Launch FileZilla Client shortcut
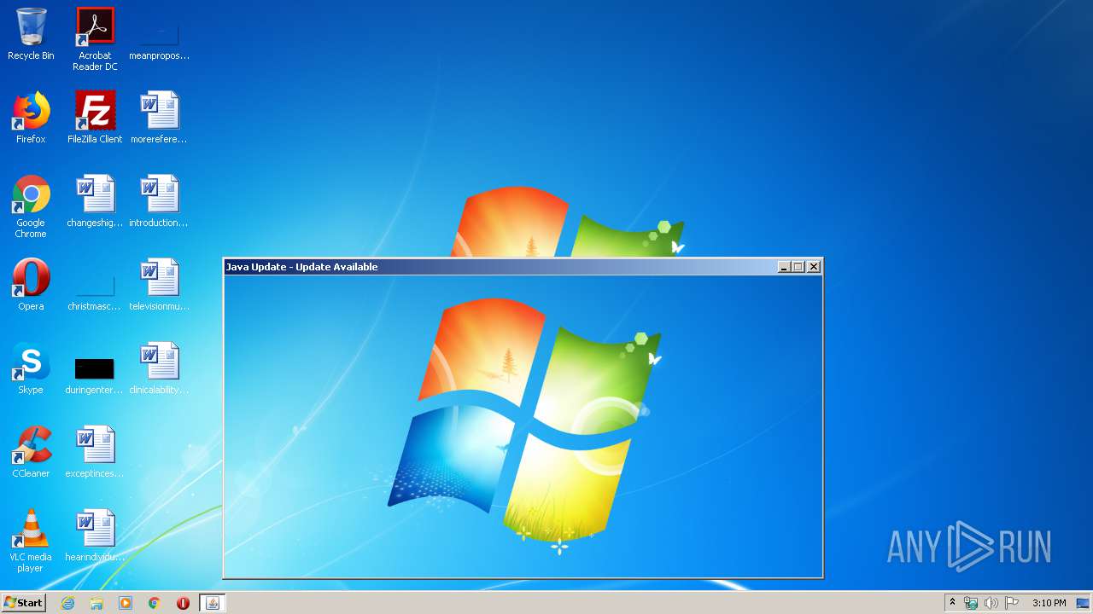 95,118
